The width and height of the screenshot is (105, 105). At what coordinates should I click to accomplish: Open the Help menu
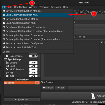tap(65, 7)
